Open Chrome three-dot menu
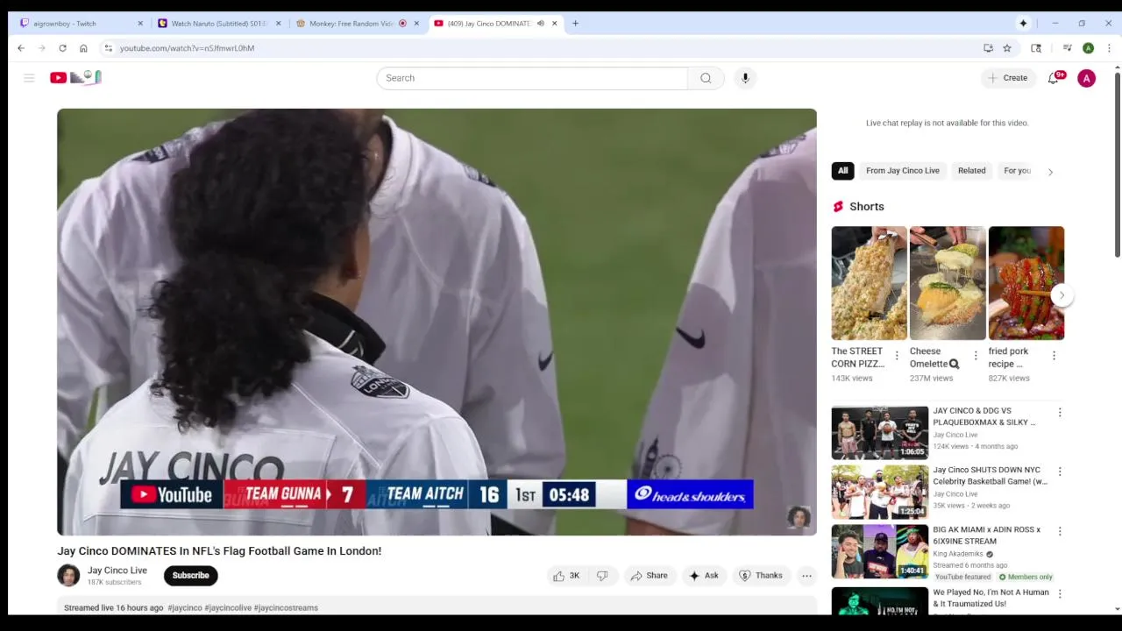Viewport: 1122px width, 631px height. [1109, 48]
